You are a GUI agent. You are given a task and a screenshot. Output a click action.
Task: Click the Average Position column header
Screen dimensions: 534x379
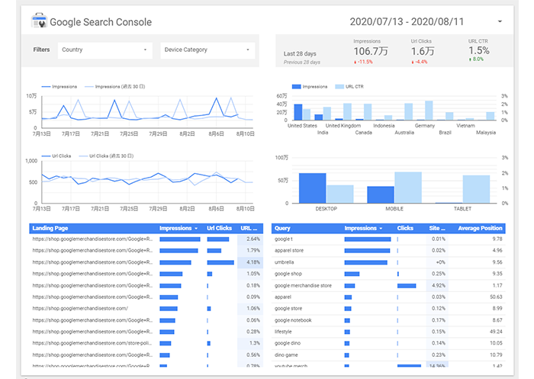[480, 228]
